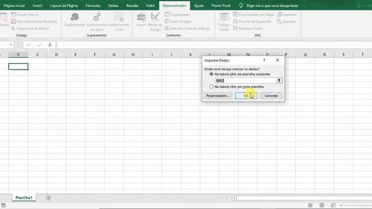372x209 pixels.
Task: Select column C header
Action: coord(37,55)
